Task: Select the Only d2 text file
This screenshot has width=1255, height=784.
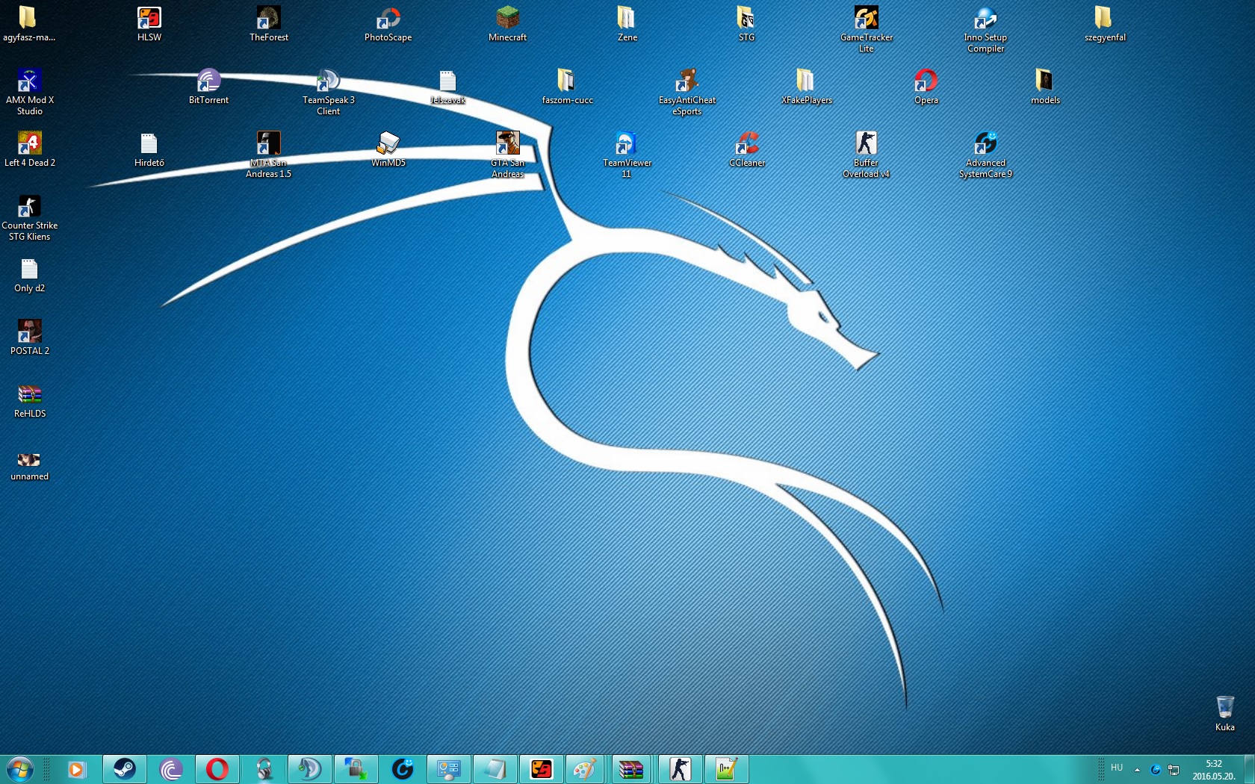Action: tap(30, 275)
